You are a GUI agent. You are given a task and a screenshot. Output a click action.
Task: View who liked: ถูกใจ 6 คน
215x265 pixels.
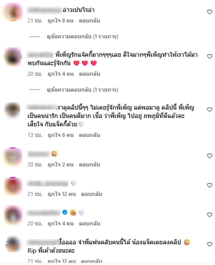(x=60, y=135)
